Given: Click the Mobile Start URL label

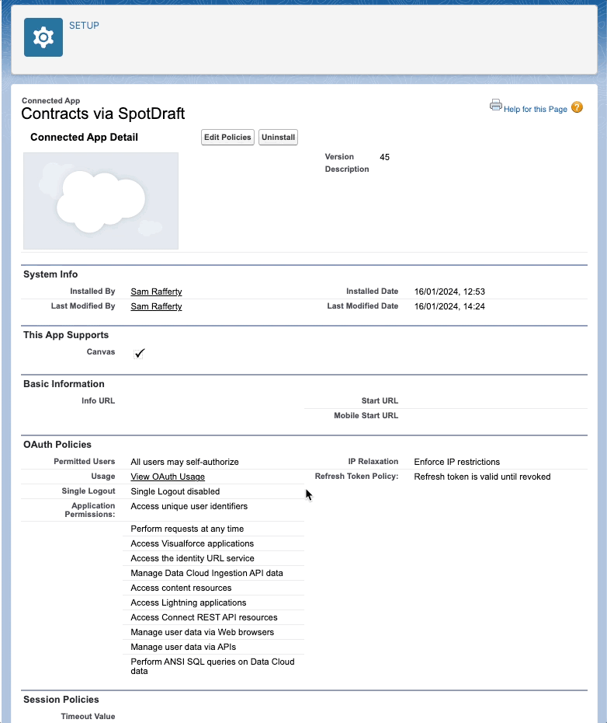Looking at the screenshot, I should point(366,415).
